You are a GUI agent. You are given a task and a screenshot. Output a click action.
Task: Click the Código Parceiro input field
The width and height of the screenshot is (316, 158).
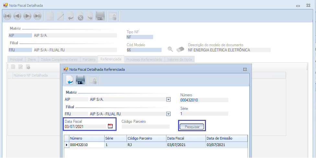(x=145, y=127)
